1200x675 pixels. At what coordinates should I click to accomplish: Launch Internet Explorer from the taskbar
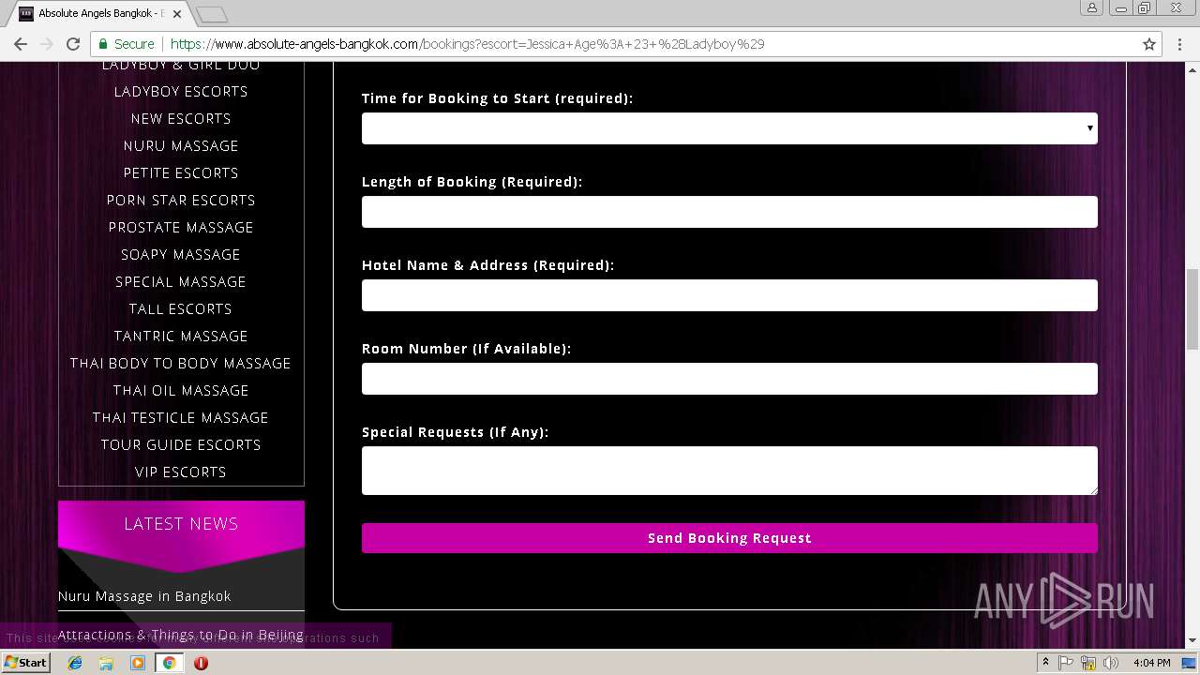75,663
